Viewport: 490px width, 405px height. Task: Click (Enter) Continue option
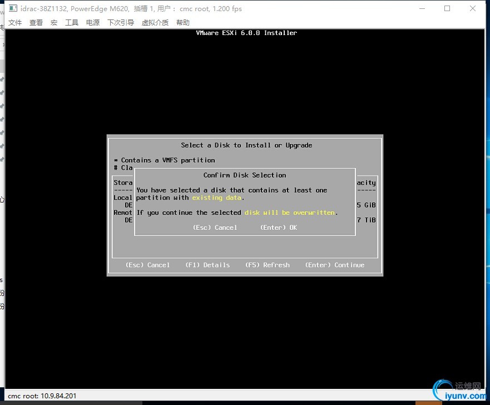pos(335,265)
